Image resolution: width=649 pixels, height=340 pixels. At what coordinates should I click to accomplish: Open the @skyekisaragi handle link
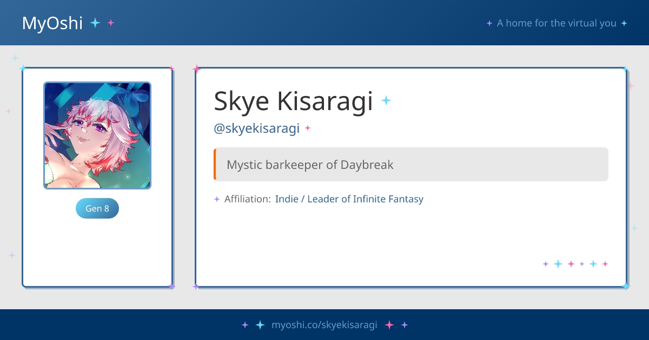pyautogui.click(x=257, y=128)
